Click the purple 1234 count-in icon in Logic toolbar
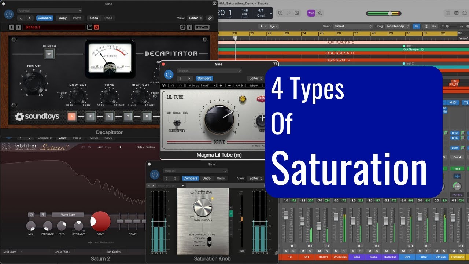Viewport: 469px width, 264px height. [x=311, y=13]
